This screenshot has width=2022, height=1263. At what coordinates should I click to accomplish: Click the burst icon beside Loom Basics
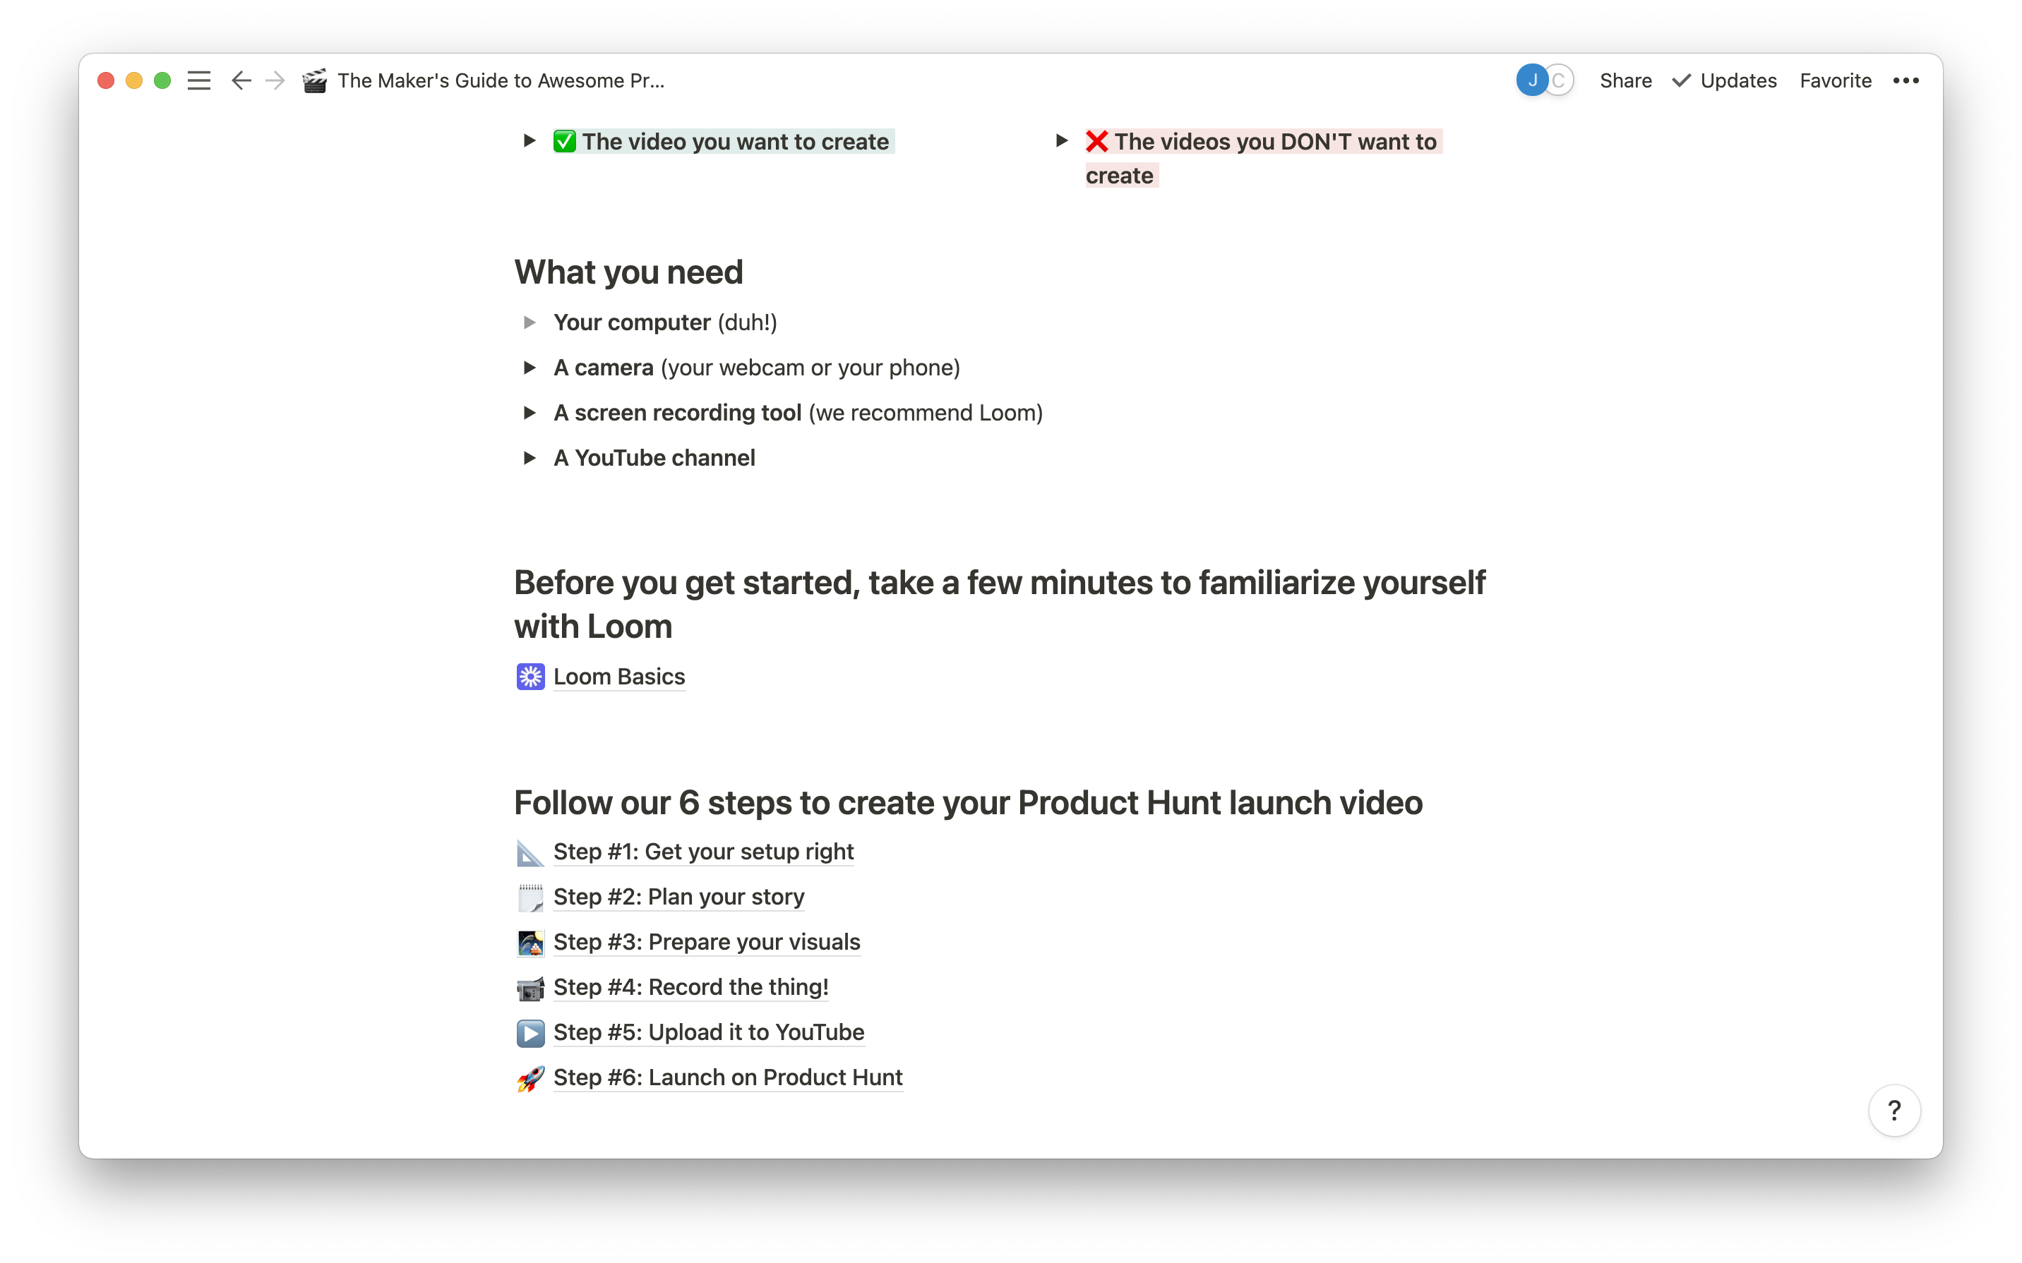[x=531, y=676]
